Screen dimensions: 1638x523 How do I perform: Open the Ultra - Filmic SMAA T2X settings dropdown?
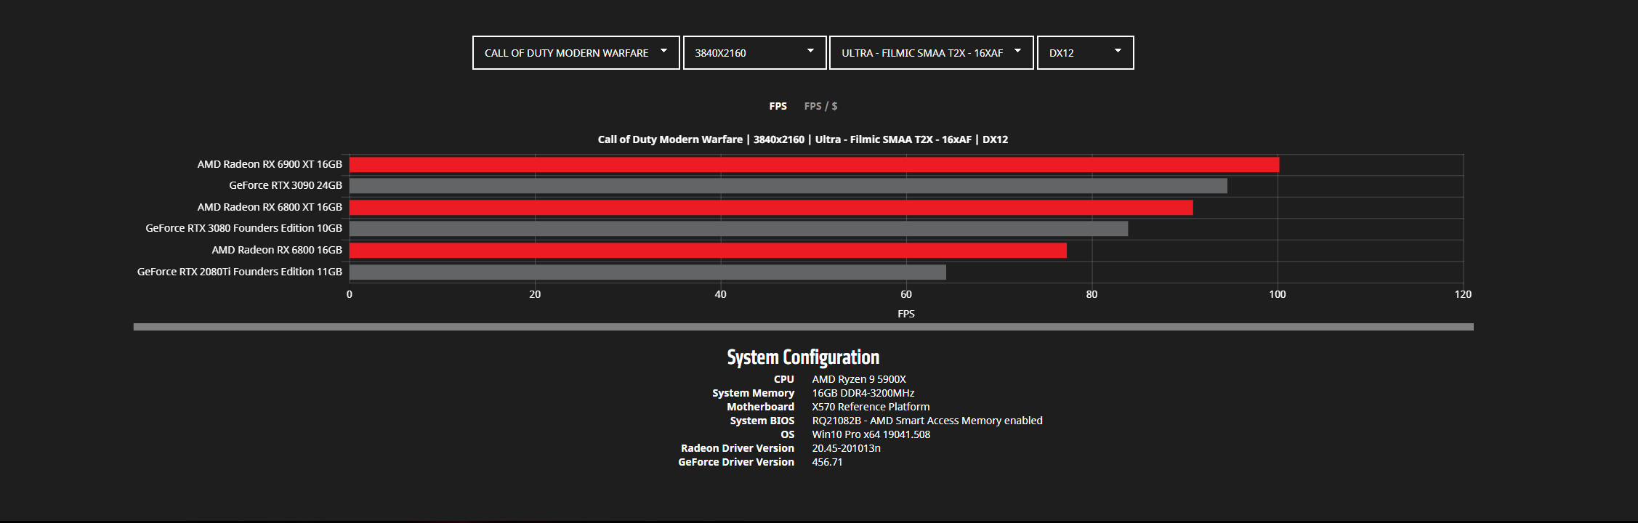click(931, 53)
